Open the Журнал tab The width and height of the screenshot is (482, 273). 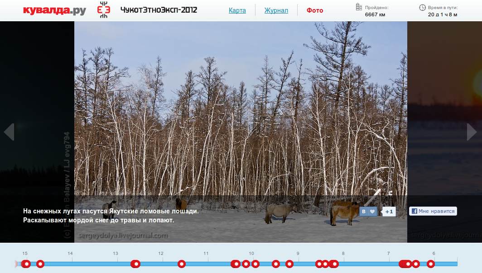coord(276,10)
